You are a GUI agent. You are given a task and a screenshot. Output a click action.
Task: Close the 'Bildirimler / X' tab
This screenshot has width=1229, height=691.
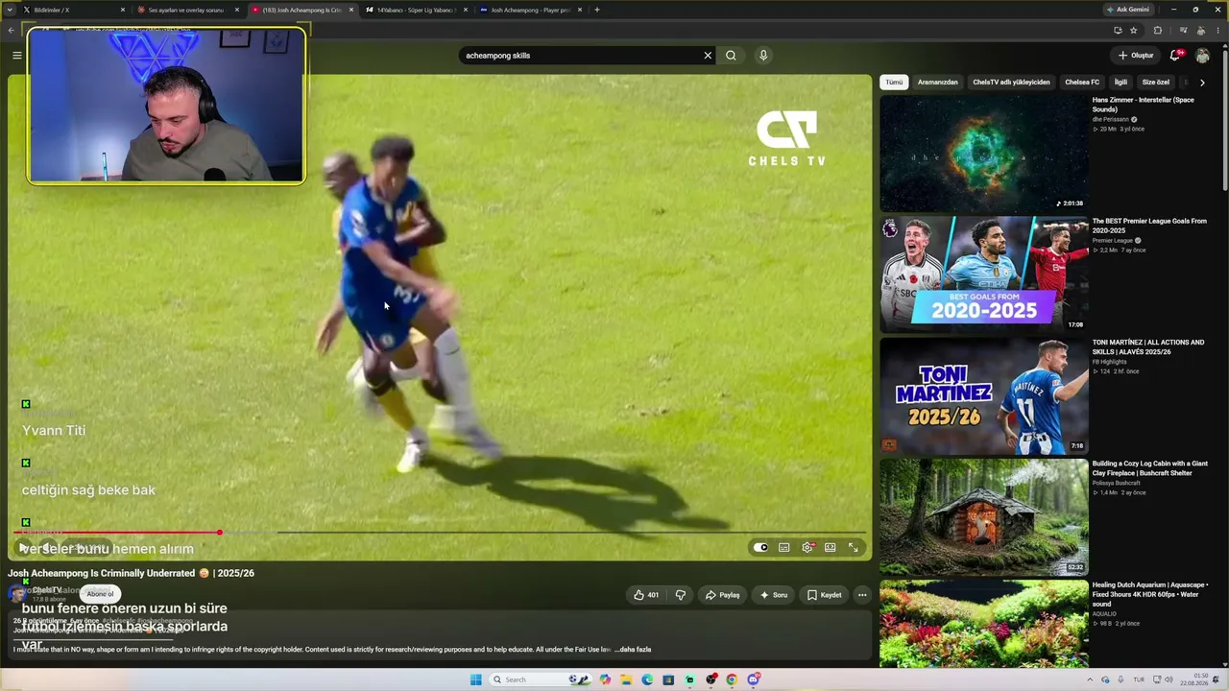click(x=123, y=10)
